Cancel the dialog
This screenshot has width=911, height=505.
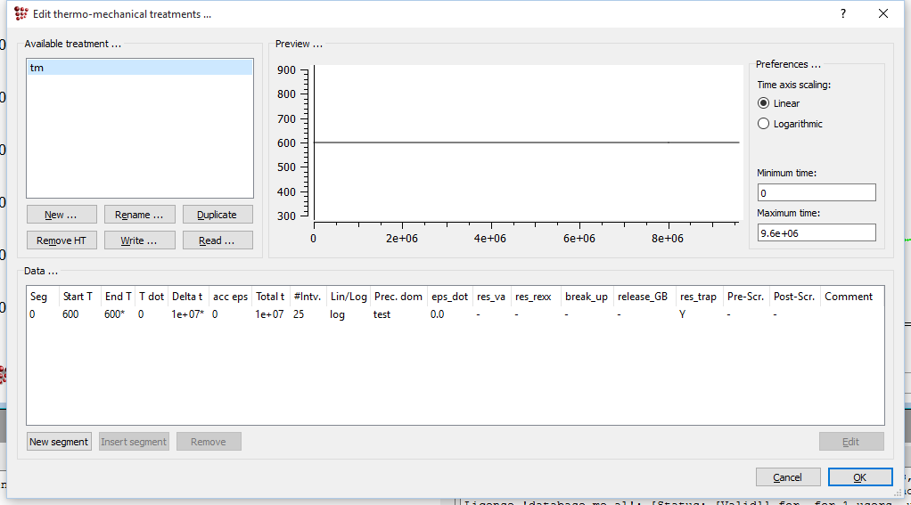click(788, 477)
